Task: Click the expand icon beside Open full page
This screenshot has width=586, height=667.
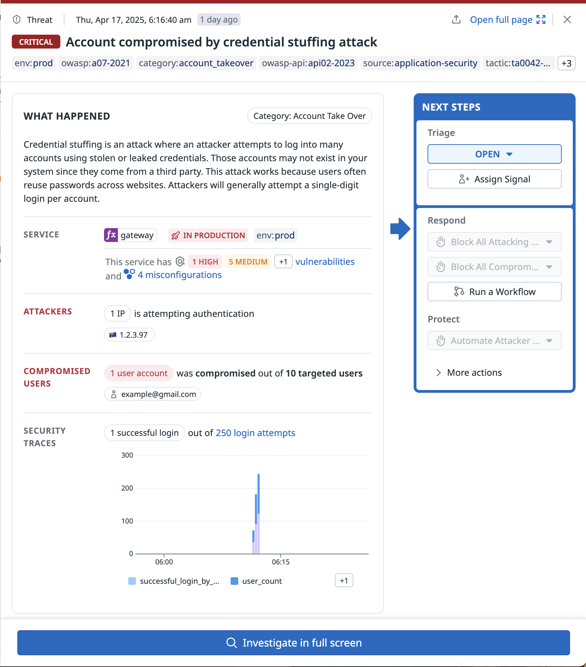Action: point(541,19)
